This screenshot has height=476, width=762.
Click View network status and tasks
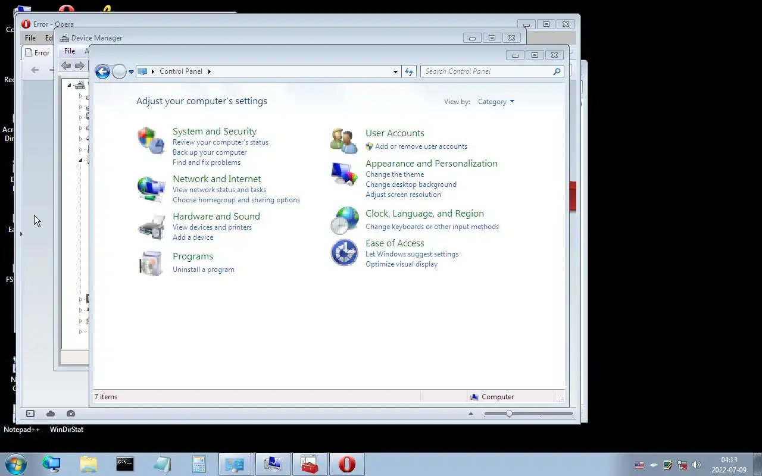coord(219,190)
